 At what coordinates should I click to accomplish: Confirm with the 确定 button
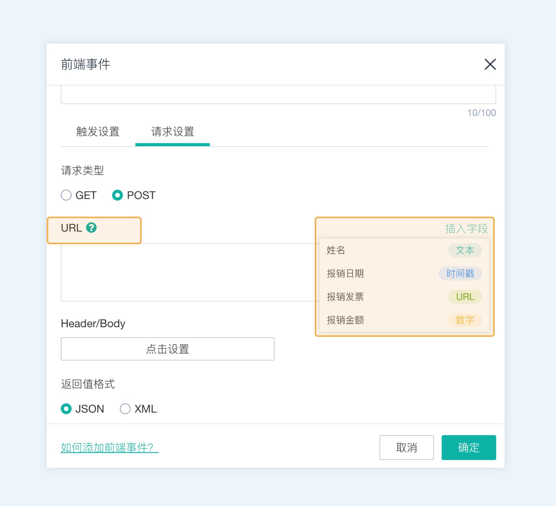coord(468,447)
